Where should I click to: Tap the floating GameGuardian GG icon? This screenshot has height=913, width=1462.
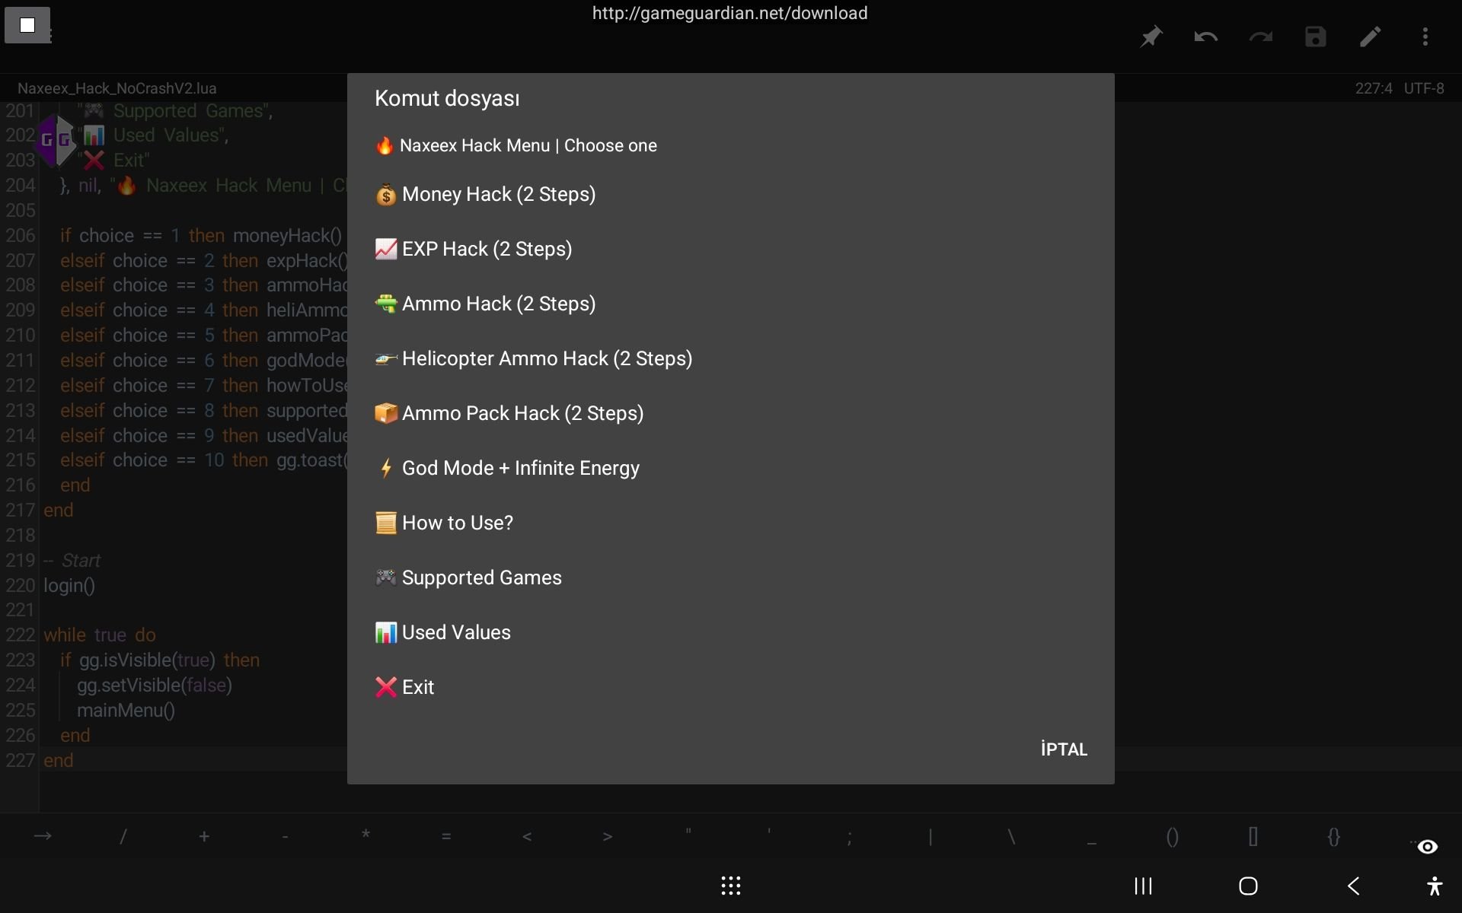click(x=56, y=140)
